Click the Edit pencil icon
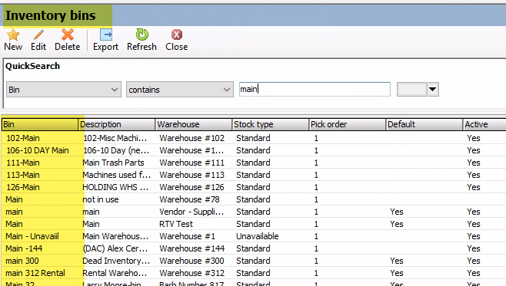 [x=38, y=35]
